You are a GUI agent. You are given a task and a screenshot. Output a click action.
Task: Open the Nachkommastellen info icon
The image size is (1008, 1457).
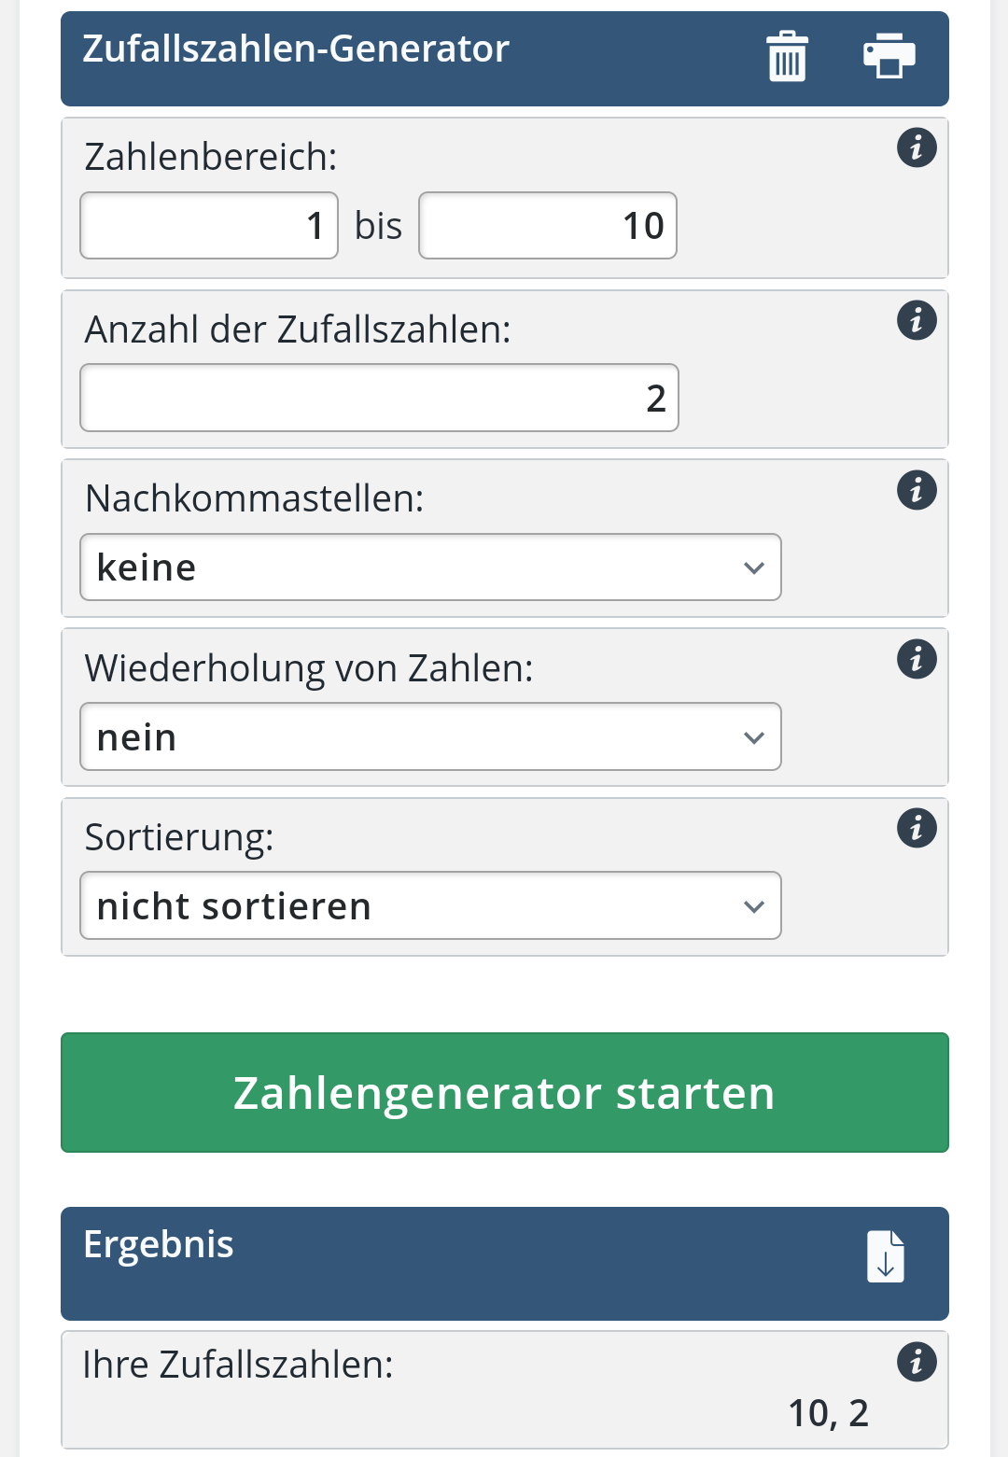[x=917, y=489]
